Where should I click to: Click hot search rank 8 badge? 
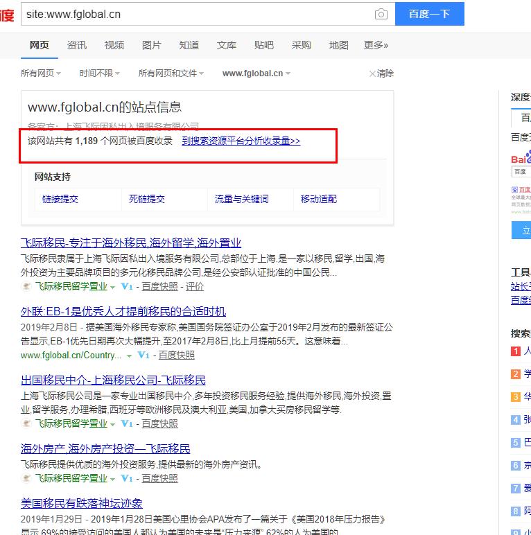pyautogui.click(x=516, y=511)
